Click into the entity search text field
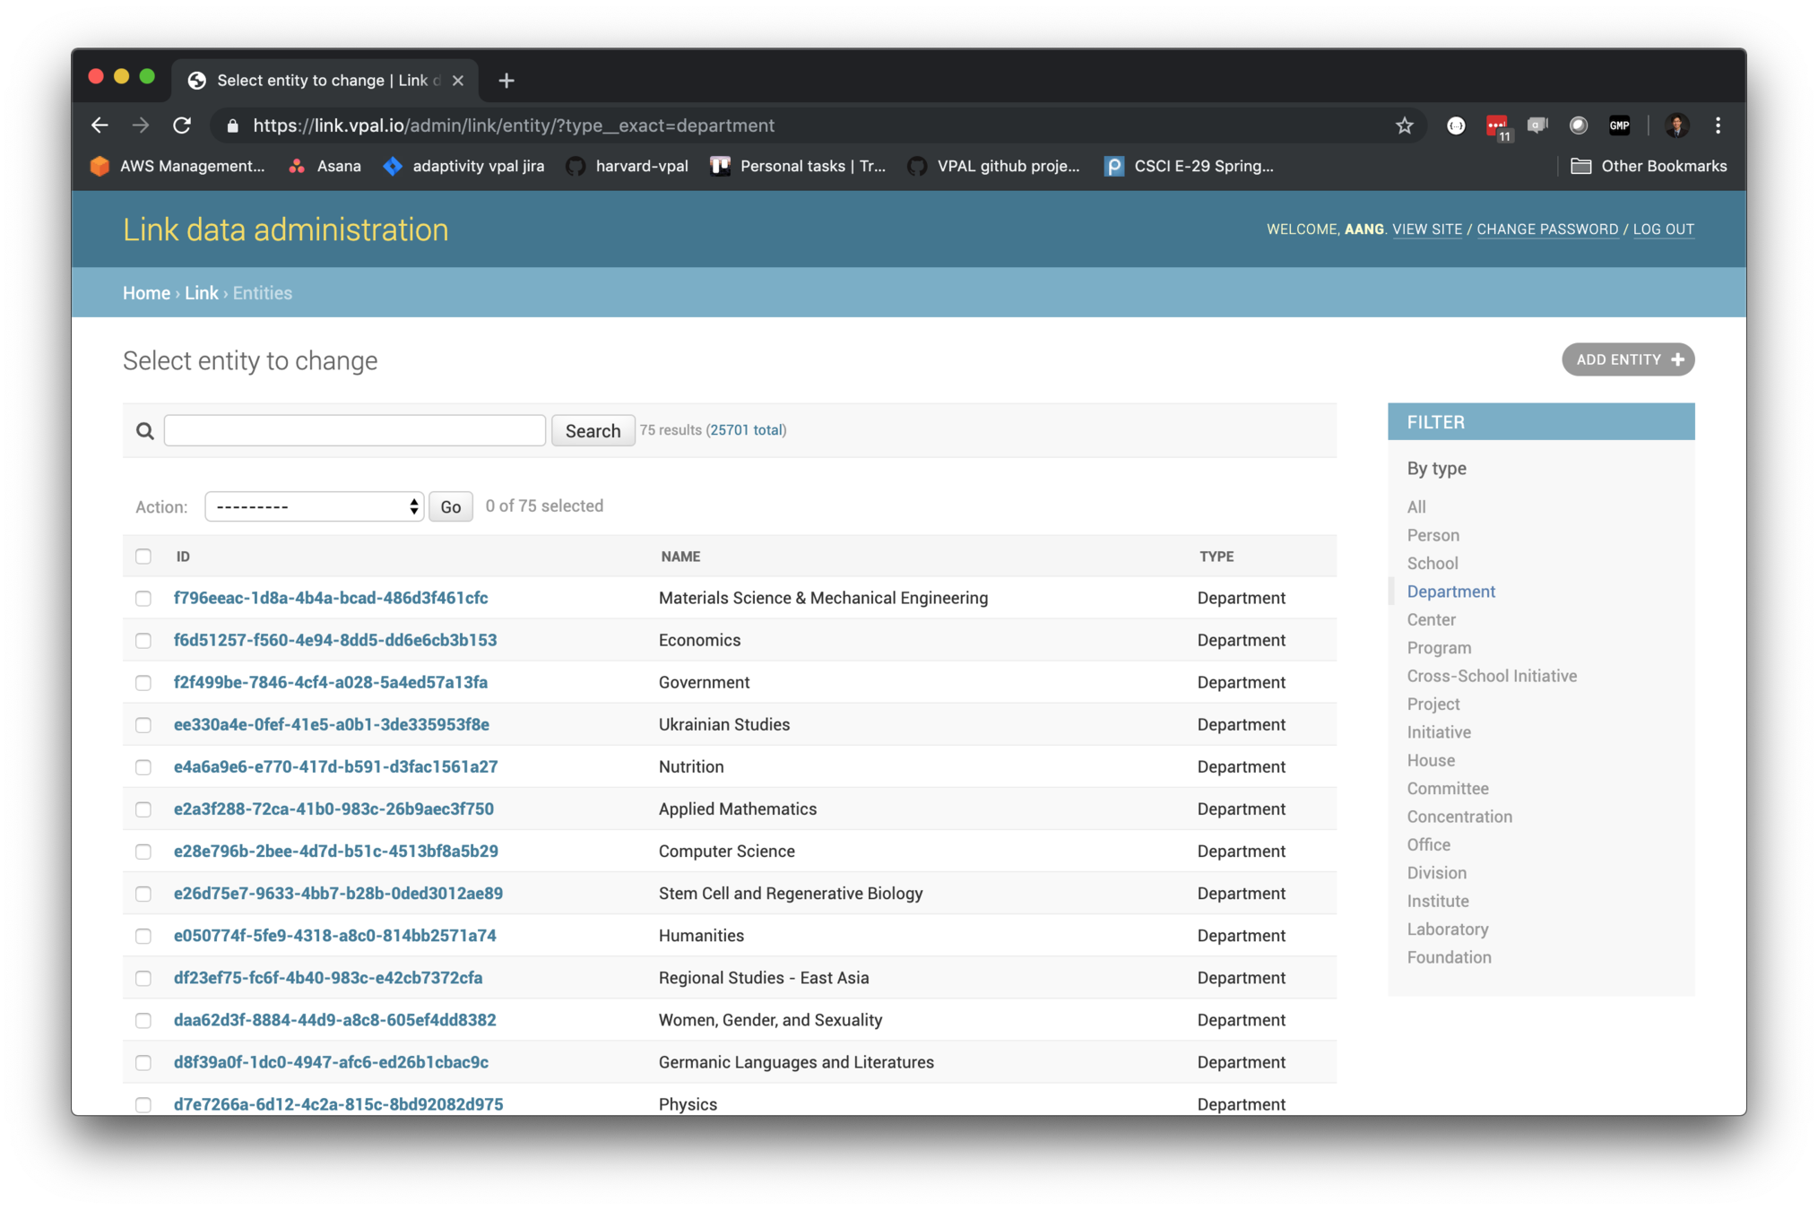 355,430
